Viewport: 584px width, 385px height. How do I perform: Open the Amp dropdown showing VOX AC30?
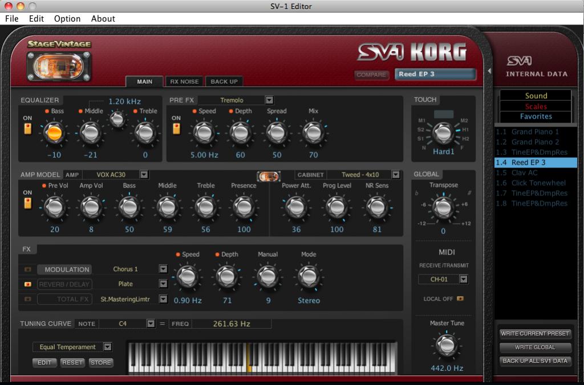[x=144, y=174]
